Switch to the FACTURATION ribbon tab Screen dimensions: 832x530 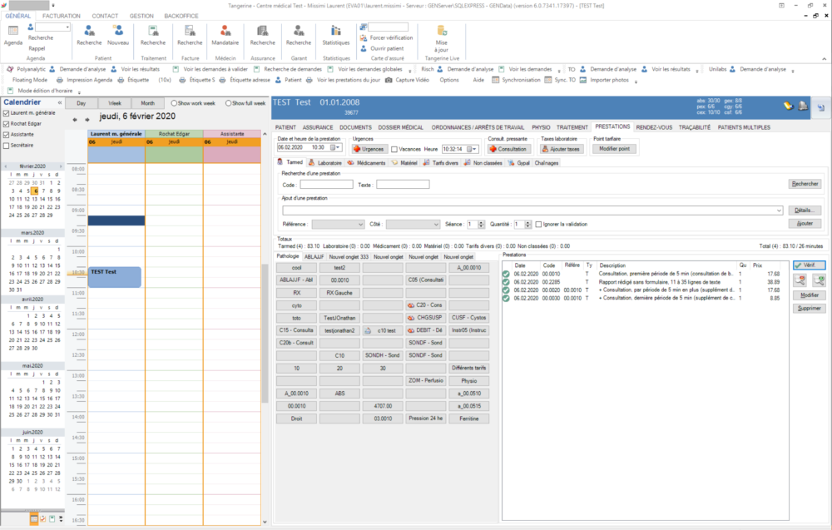tap(62, 16)
